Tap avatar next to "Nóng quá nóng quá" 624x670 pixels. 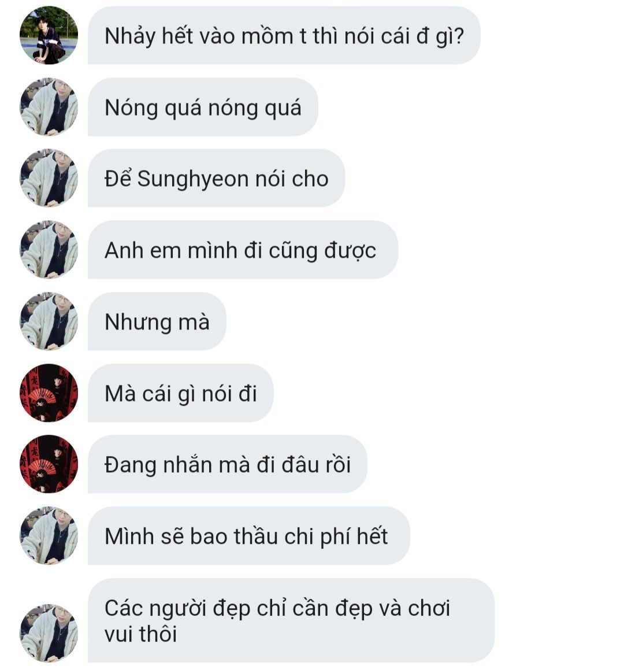49,107
